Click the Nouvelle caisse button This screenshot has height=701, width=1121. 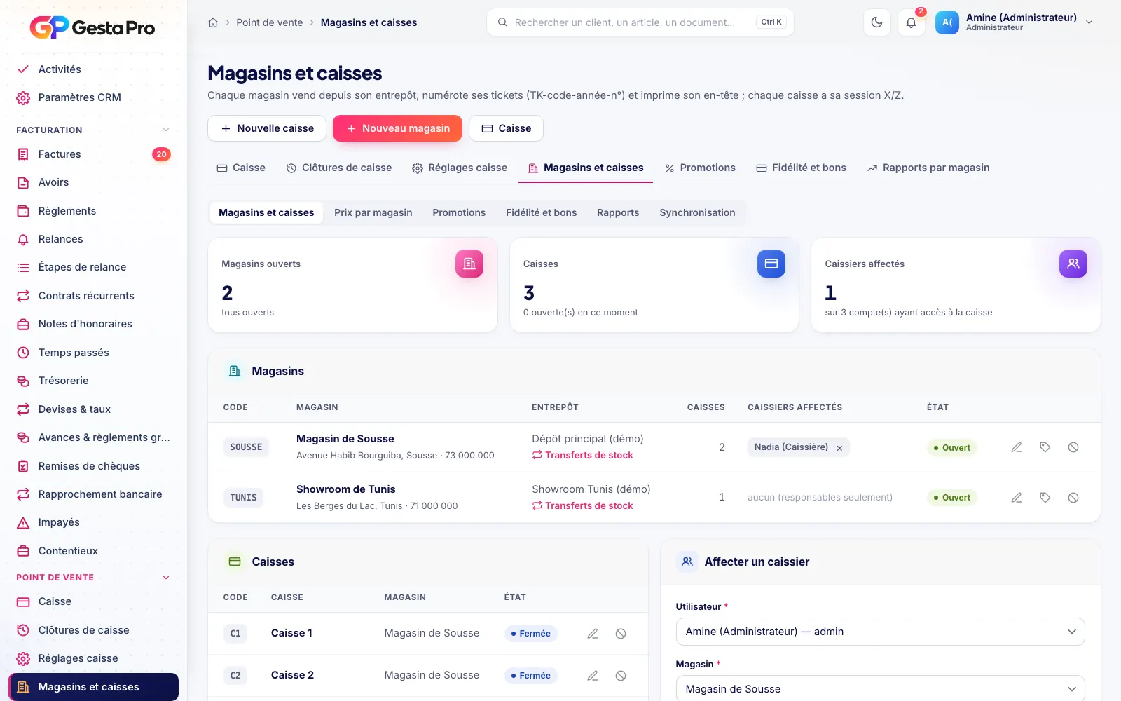[x=267, y=128]
